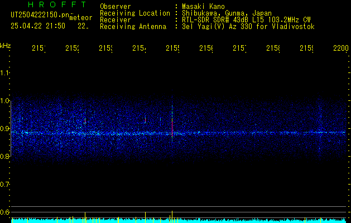Image resolution: width=351 pixels, height=223 pixels.
Task: Click the RTL-SDR receiver description line
Action: pyautogui.click(x=246, y=20)
